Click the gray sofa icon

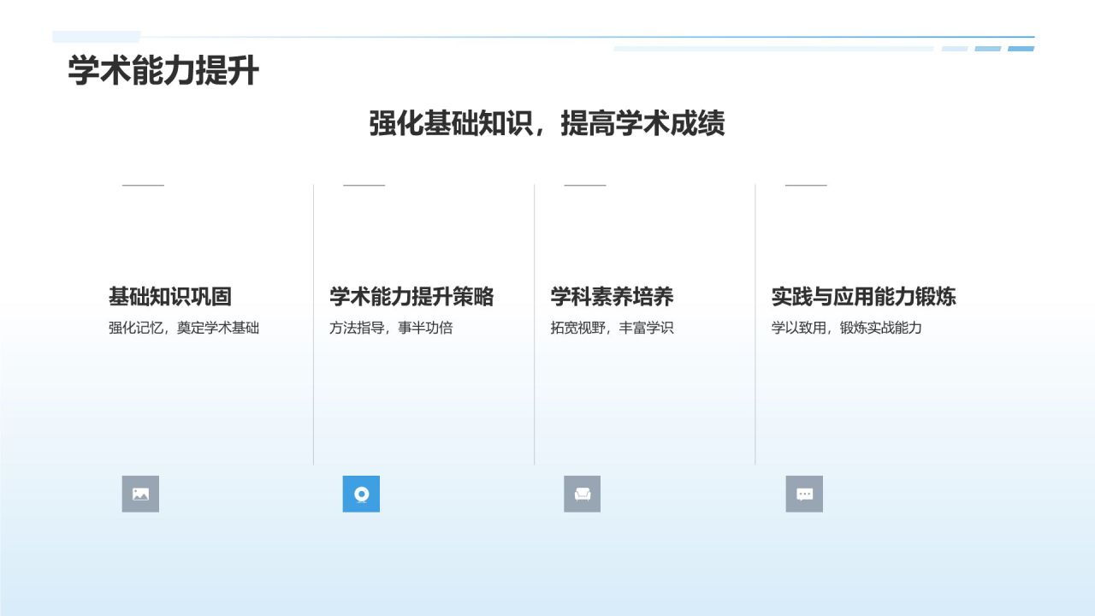click(582, 494)
